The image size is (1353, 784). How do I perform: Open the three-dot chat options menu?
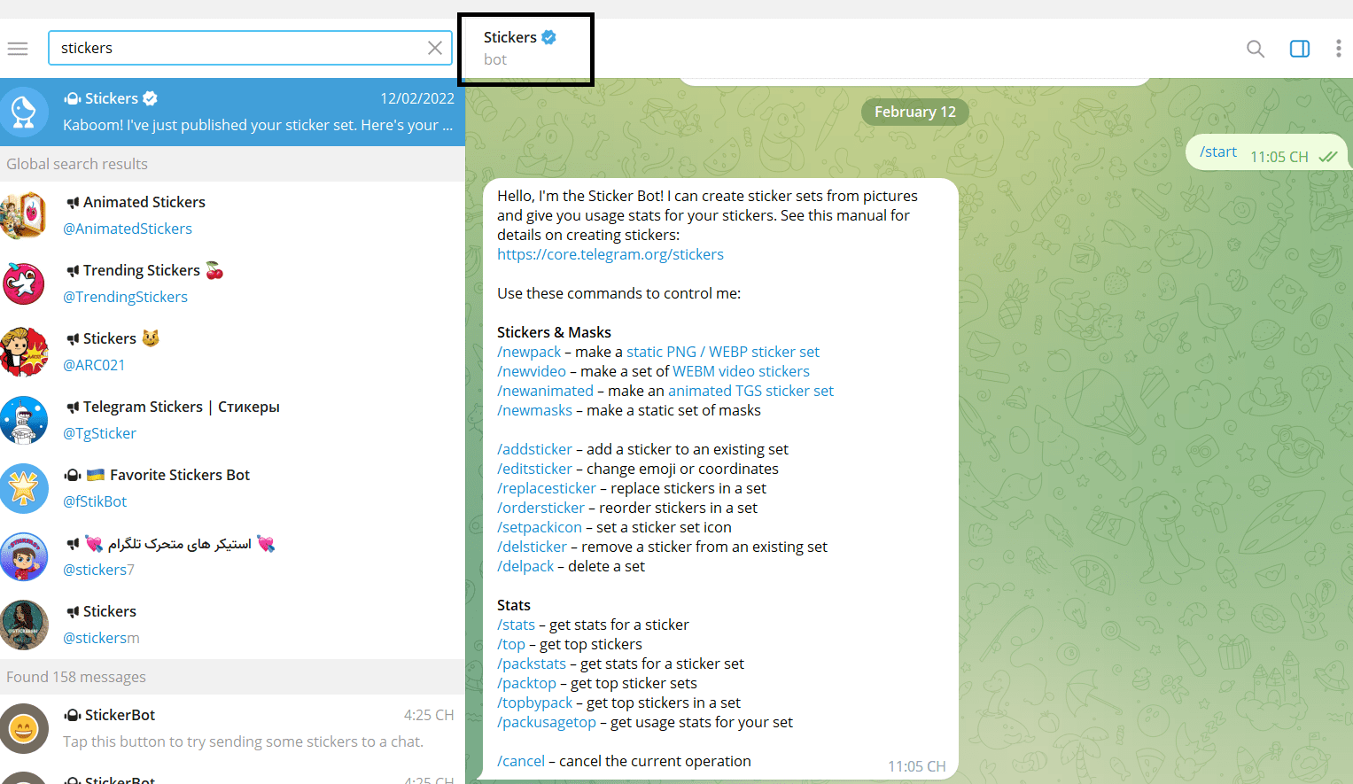[1338, 49]
